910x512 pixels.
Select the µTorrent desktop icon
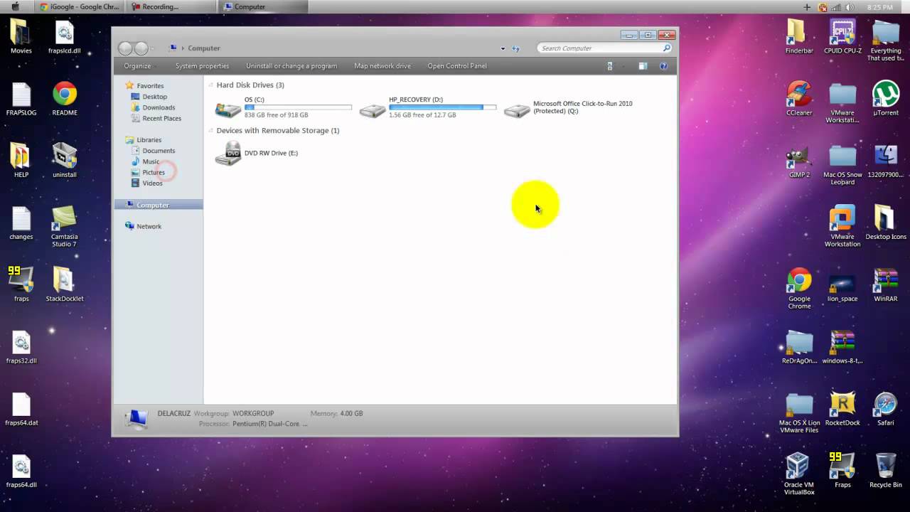pos(886,99)
